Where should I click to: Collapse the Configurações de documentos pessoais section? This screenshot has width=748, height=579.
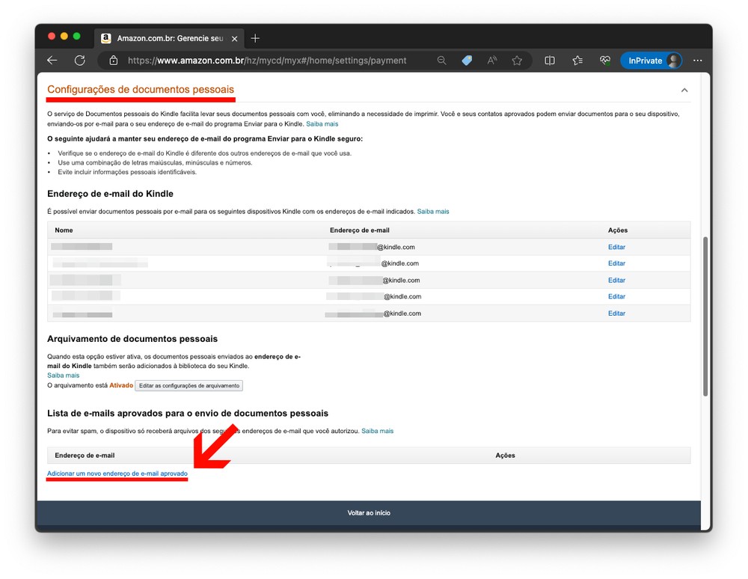684,89
